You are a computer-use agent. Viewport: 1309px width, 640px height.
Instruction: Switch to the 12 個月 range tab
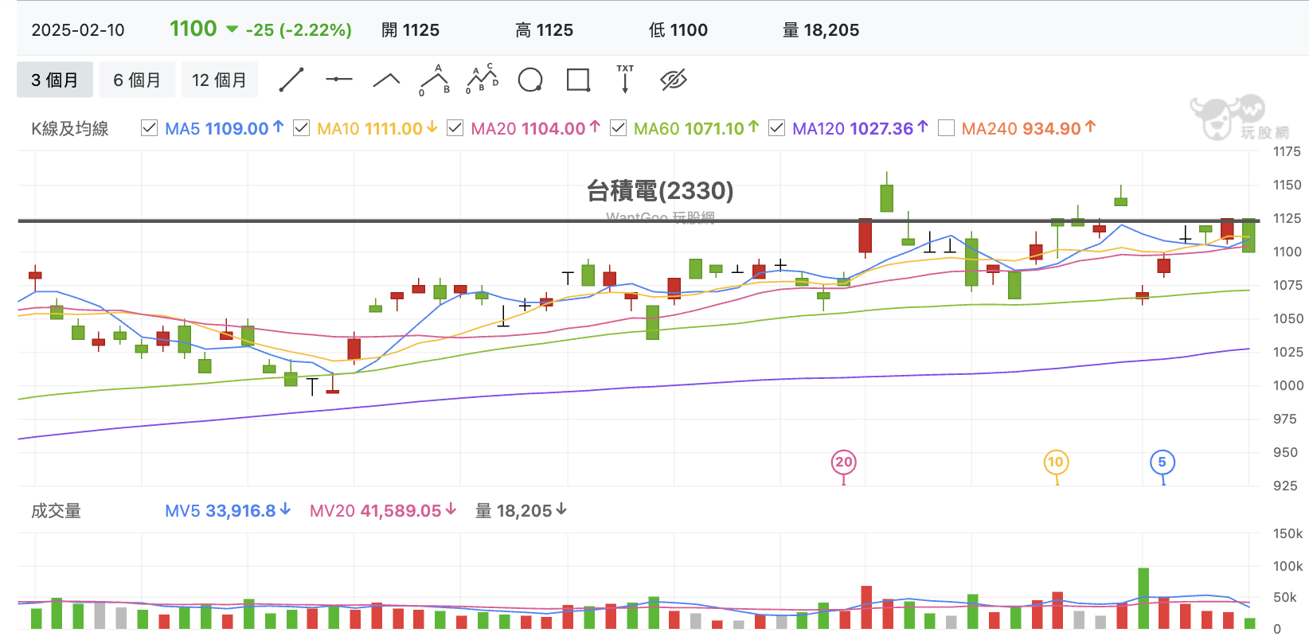coord(220,80)
